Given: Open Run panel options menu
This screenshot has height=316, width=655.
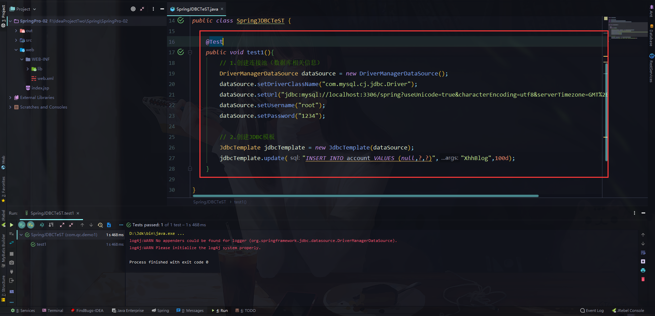Looking at the screenshot, I should pyautogui.click(x=635, y=213).
